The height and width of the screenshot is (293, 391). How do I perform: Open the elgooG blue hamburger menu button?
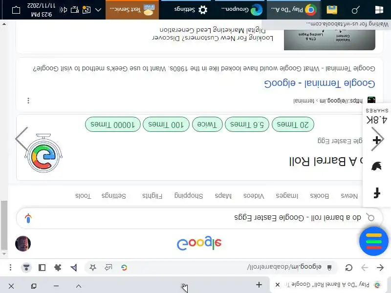[373, 241]
